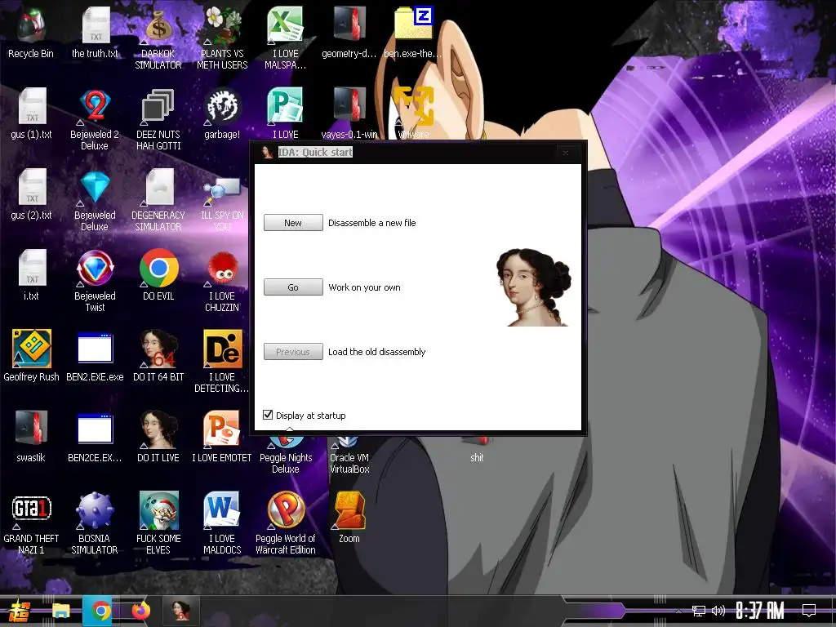Open the notification center icon

coord(809,611)
